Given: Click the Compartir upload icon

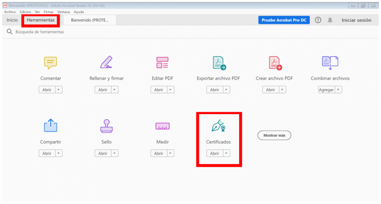Looking at the screenshot, I should click(51, 125).
